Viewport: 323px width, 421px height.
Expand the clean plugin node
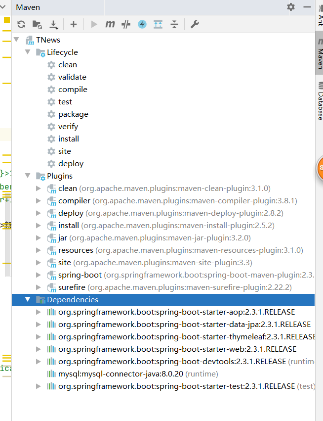pyautogui.click(x=39, y=188)
